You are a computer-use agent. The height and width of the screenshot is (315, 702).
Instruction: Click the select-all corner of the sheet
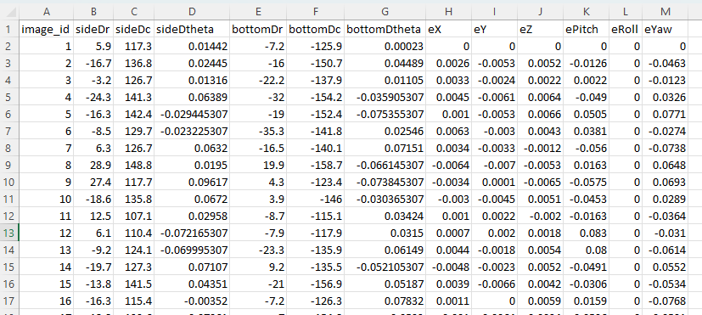(x=9, y=11)
